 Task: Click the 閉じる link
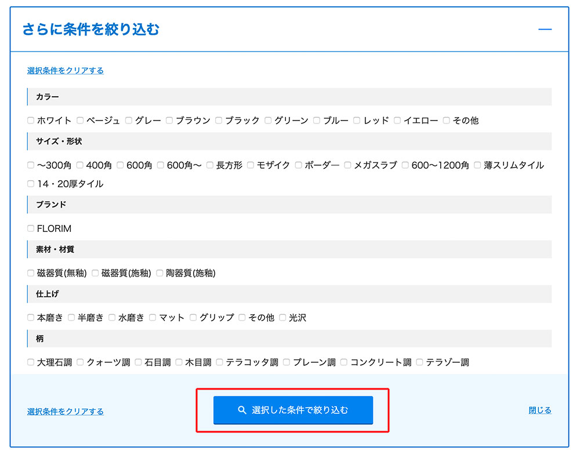pyautogui.click(x=539, y=410)
